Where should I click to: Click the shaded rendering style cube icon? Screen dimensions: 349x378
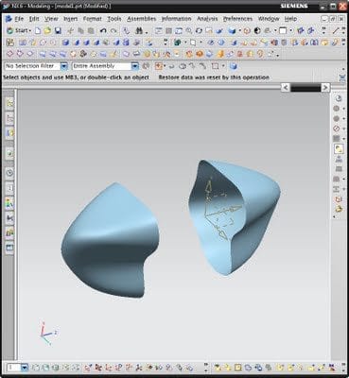pyautogui.click(x=232, y=30)
